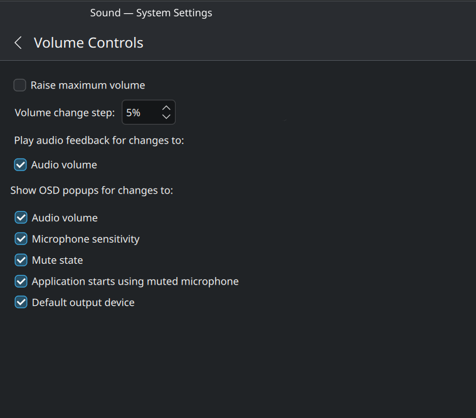This screenshot has width=476, height=418.
Task: Untick the Mute state checkbox
Action: pos(21,260)
